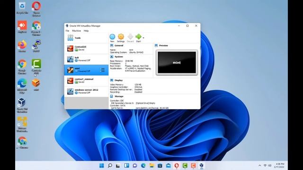Start the VM with the green arrow
Image resolution: width=303 pixels, height=170 pixels.
click(x=138, y=38)
